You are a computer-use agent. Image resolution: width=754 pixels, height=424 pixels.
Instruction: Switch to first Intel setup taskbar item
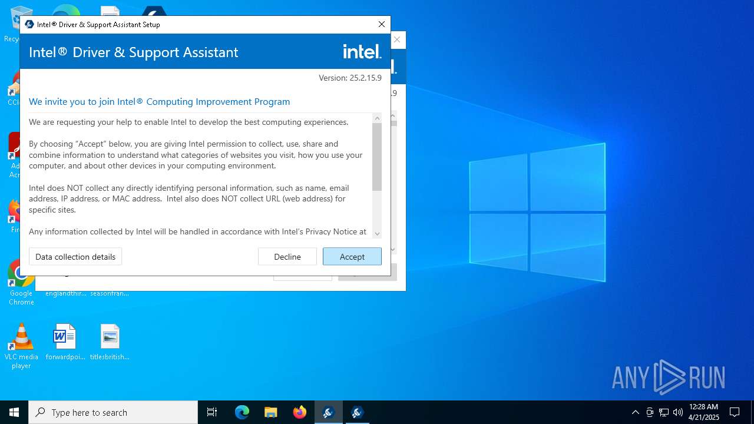pyautogui.click(x=328, y=412)
